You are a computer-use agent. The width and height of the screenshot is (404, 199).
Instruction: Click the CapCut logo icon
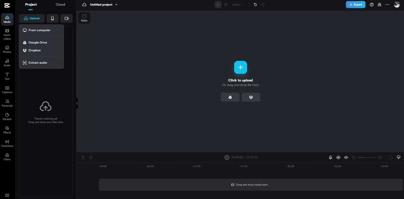(7, 5)
